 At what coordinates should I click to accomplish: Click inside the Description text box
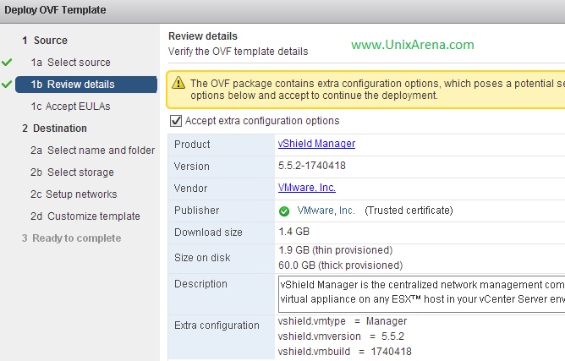[421, 294]
